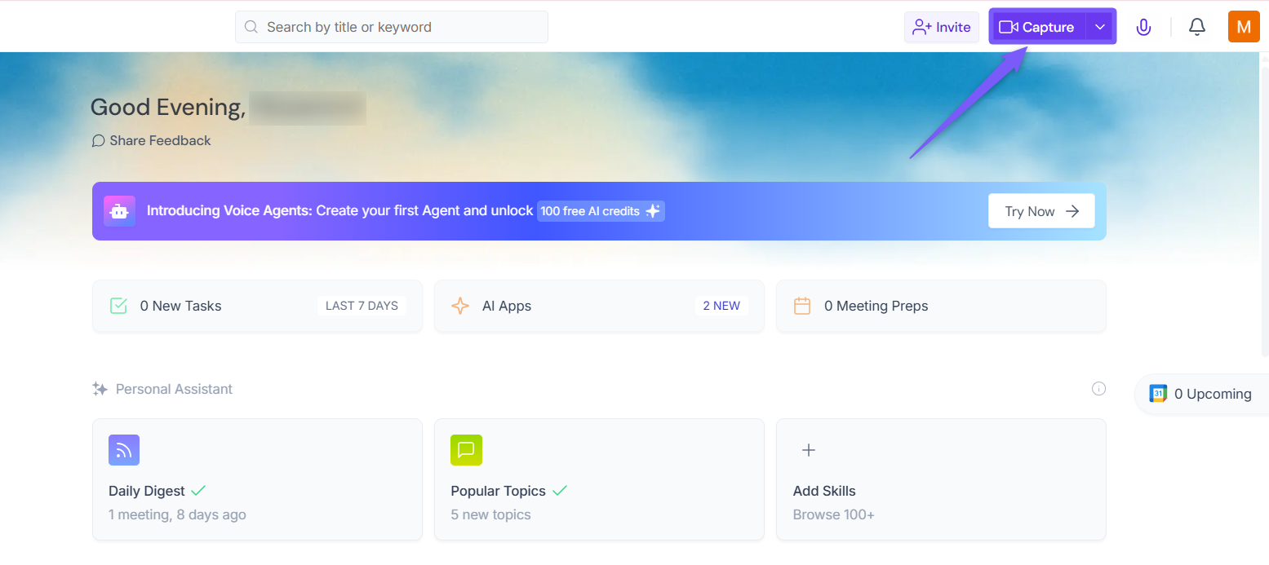Screen dimensions: 1269x565
Task: Click '5 new topics' text
Action: point(490,514)
